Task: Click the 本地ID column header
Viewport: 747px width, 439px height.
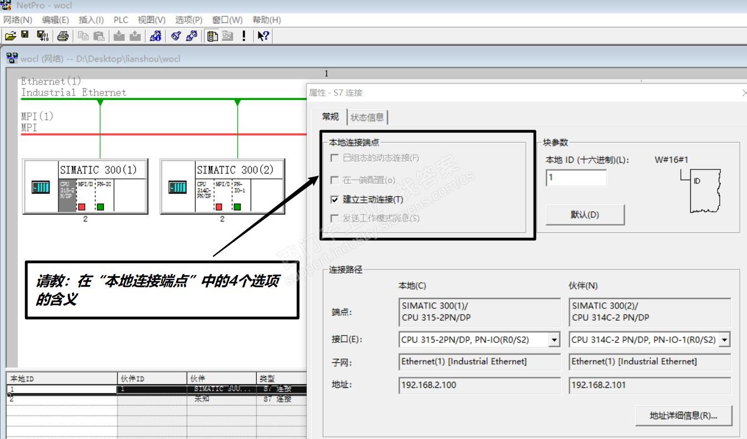Action: (62, 378)
